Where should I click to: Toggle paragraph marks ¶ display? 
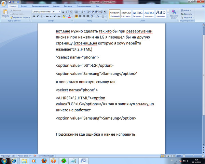pos(105,12)
